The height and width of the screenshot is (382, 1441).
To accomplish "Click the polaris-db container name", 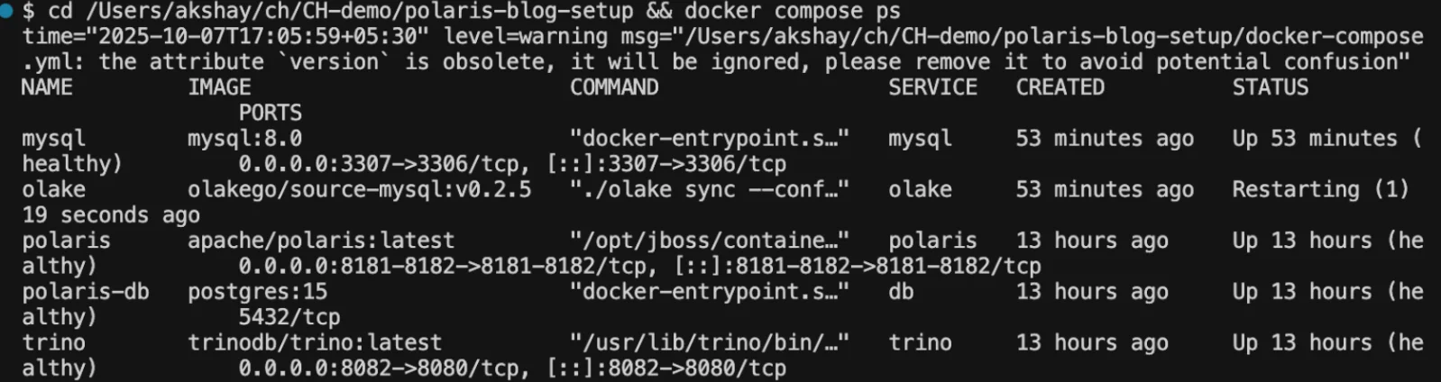I will [x=86, y=292].
